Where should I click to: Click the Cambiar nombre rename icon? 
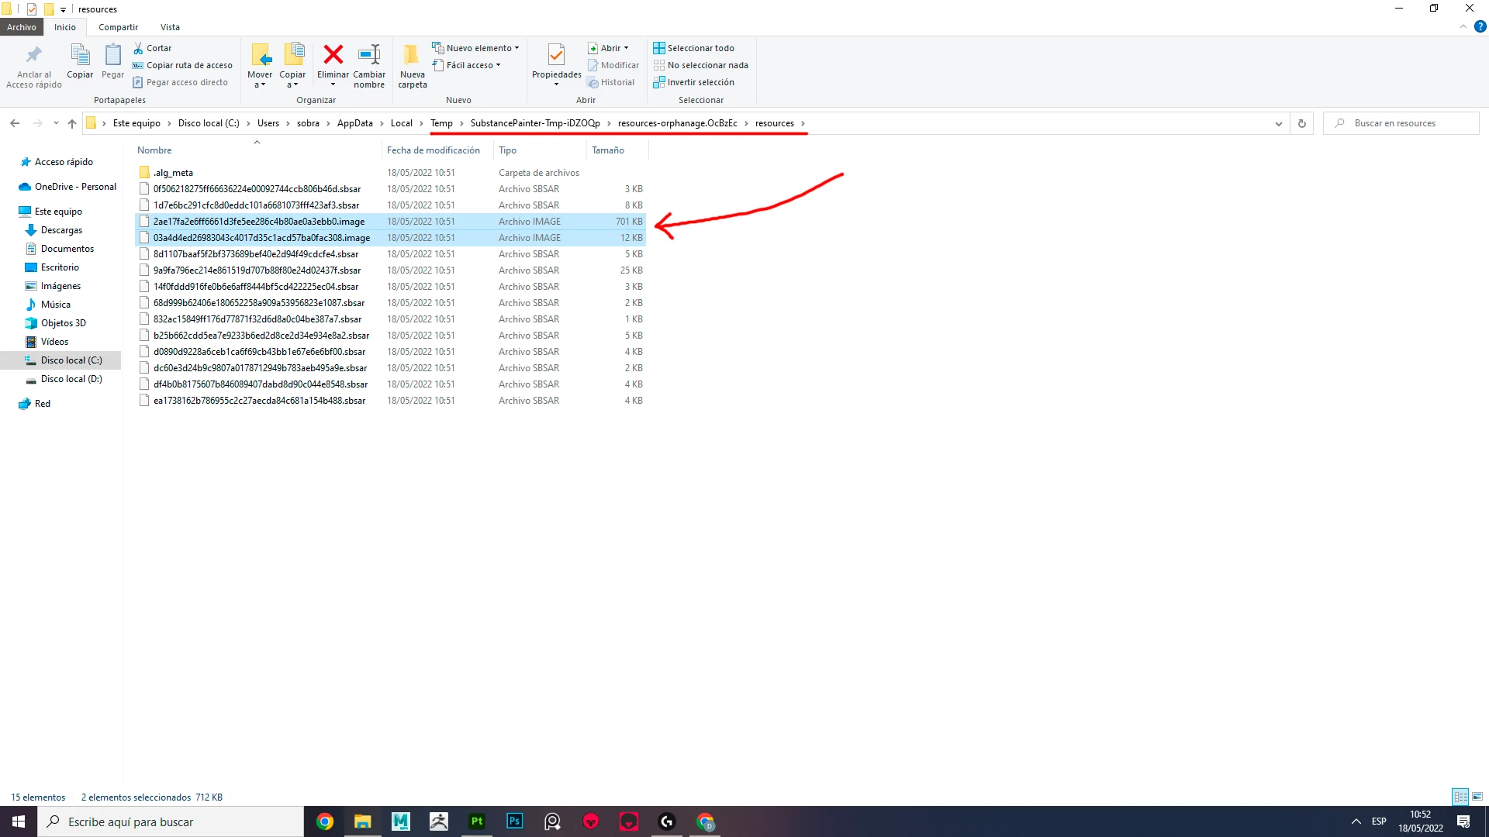(x=369, y=55)
